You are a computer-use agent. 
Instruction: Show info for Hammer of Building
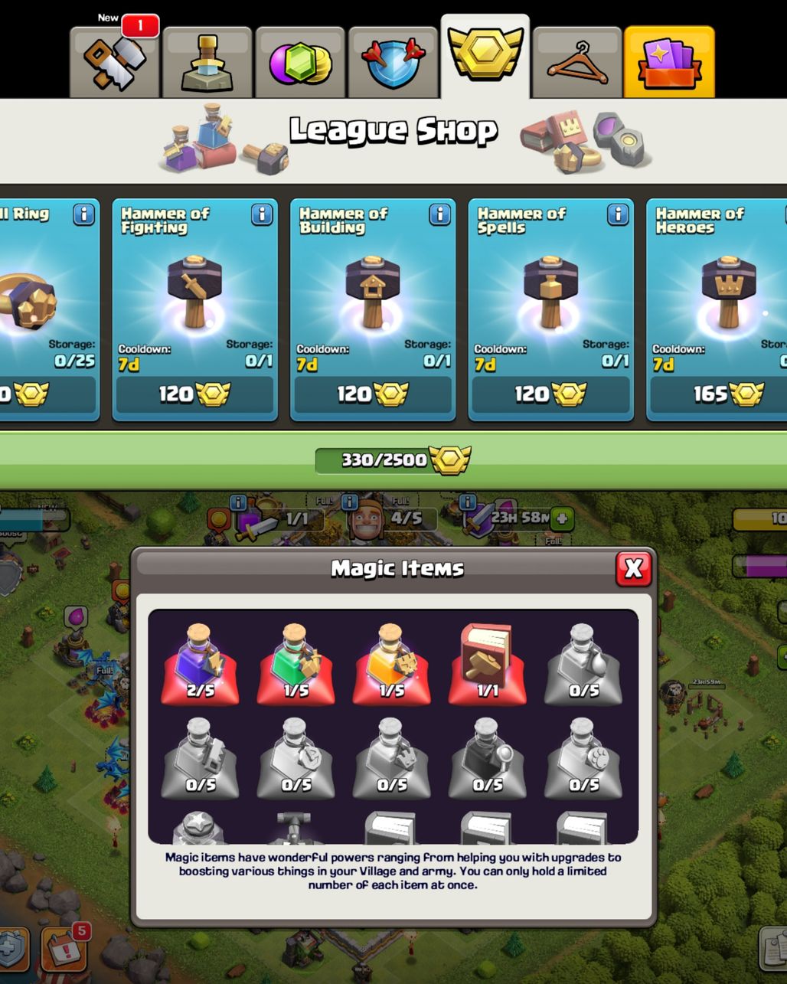pos(439,214)
